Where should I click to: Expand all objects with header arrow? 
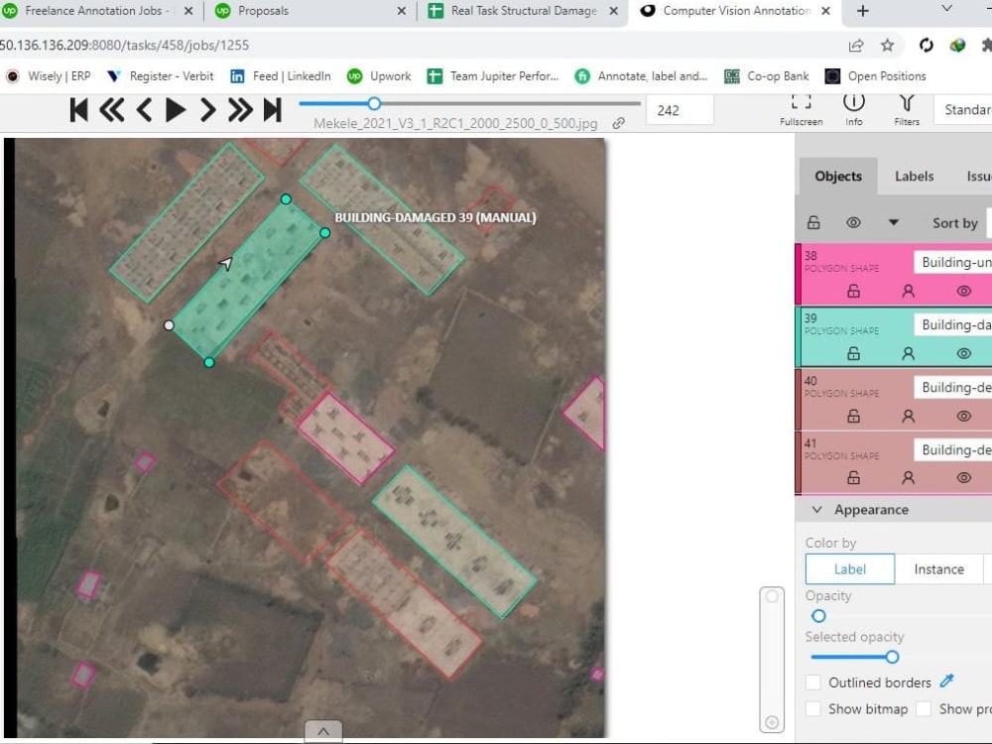[894, 222]
